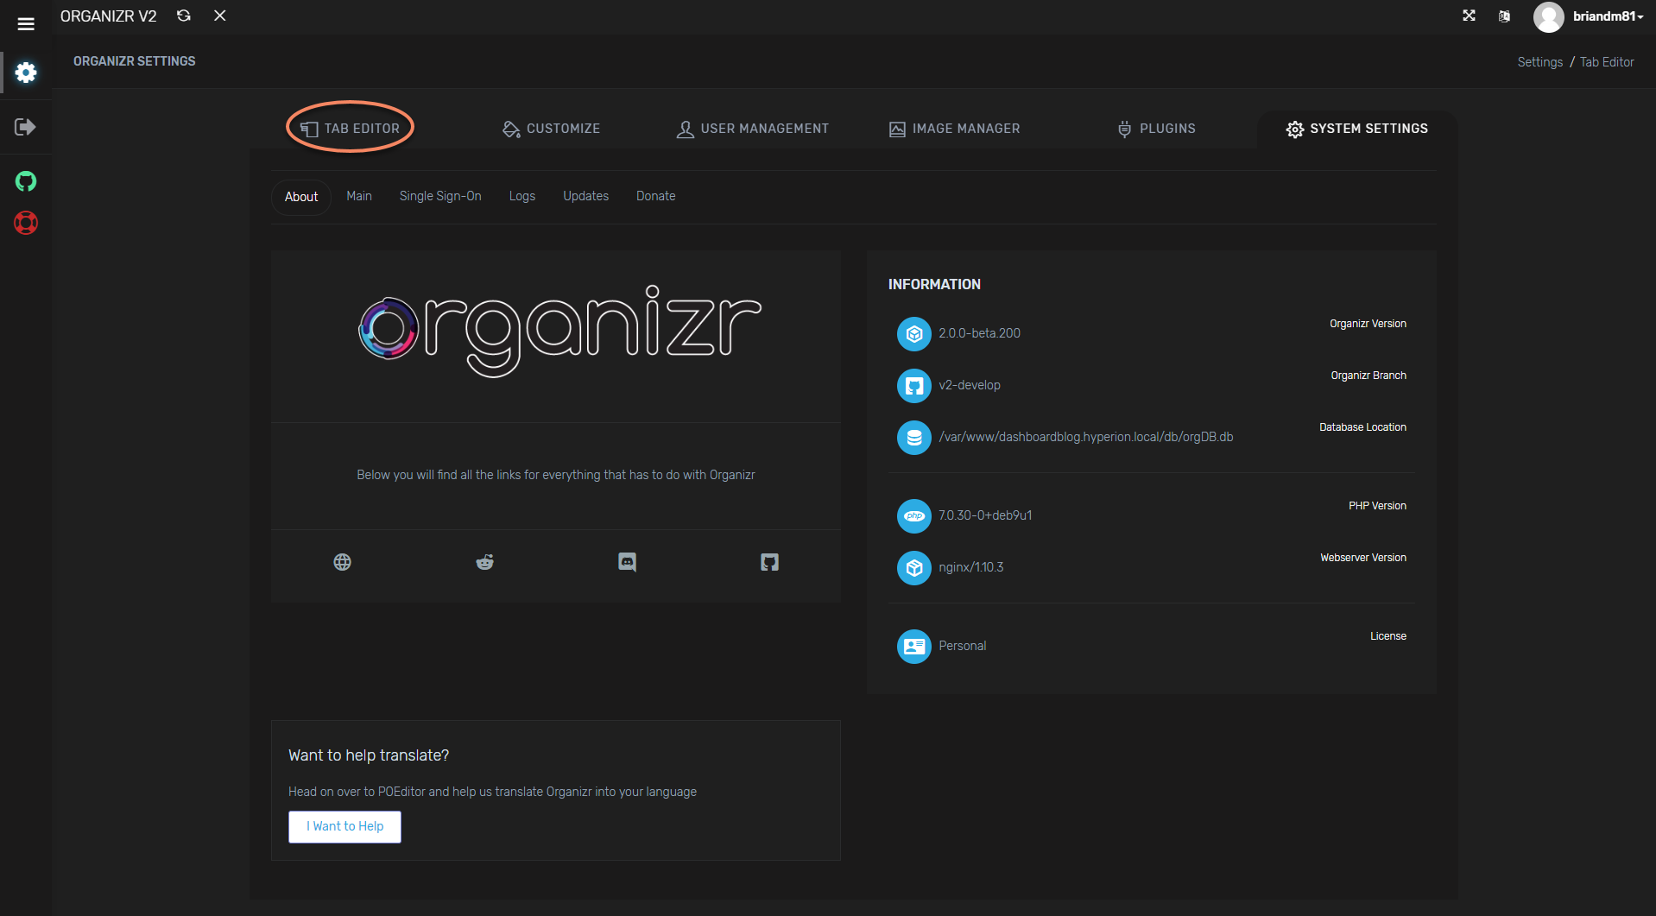Click the Organizr Version cube icon
The image size is (1656, 916).
click(x=913, y=334)
